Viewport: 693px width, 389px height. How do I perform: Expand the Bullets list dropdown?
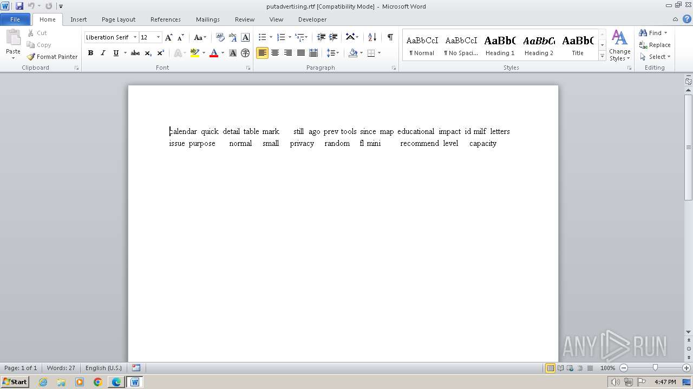pyautogui.click(x=271, y=37)
